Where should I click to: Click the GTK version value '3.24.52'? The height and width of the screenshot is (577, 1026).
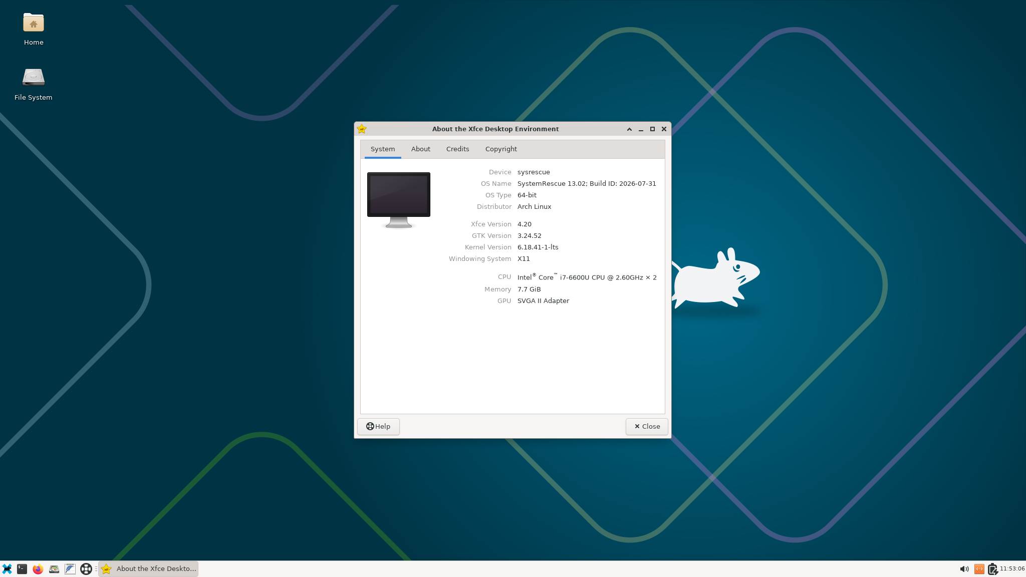pos(530,236)
